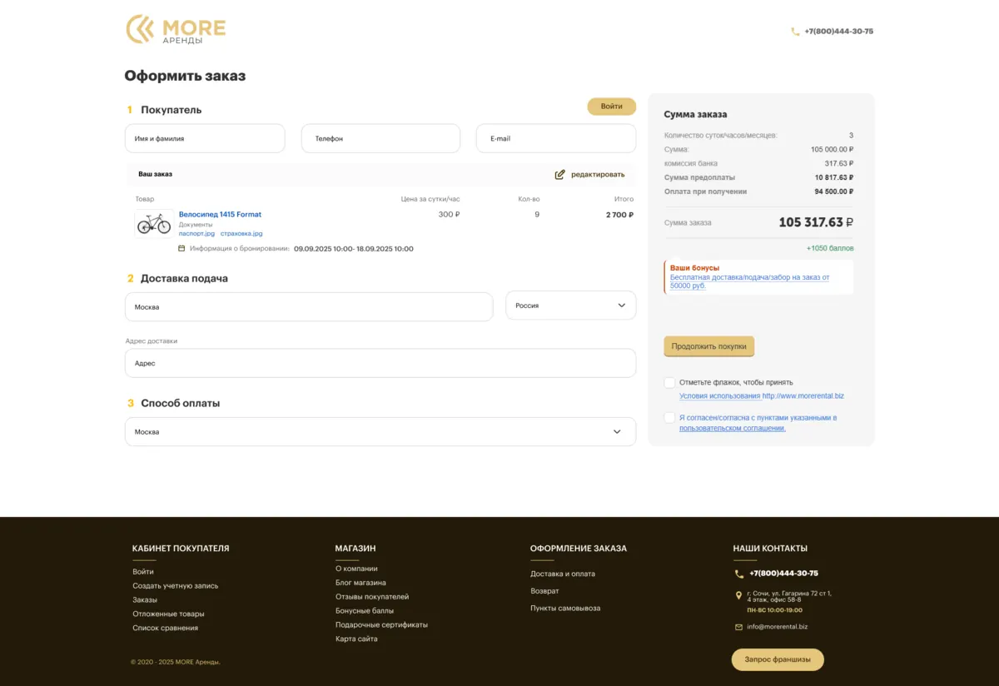Open the Велосипед 1415 Format product link

220,215
